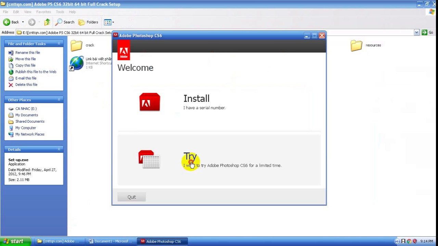The image size is (438, 246).
Task: Click Rename this file link
Action: (x=27, y=53)
